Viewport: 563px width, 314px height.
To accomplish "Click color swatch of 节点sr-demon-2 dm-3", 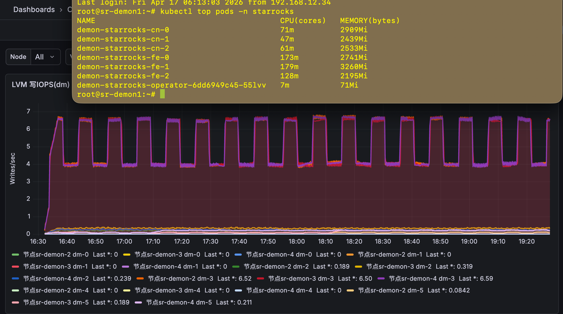I will click(140, 279).
